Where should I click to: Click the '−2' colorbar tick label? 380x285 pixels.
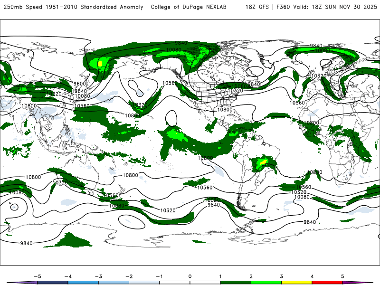click(x=129, y=276)
